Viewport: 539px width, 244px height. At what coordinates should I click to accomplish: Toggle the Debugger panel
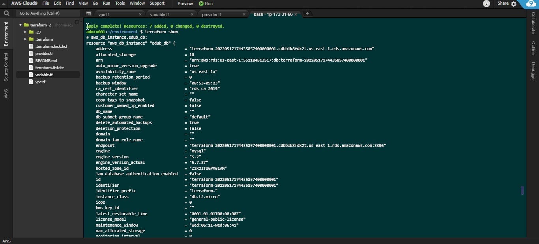coord(533,71)
